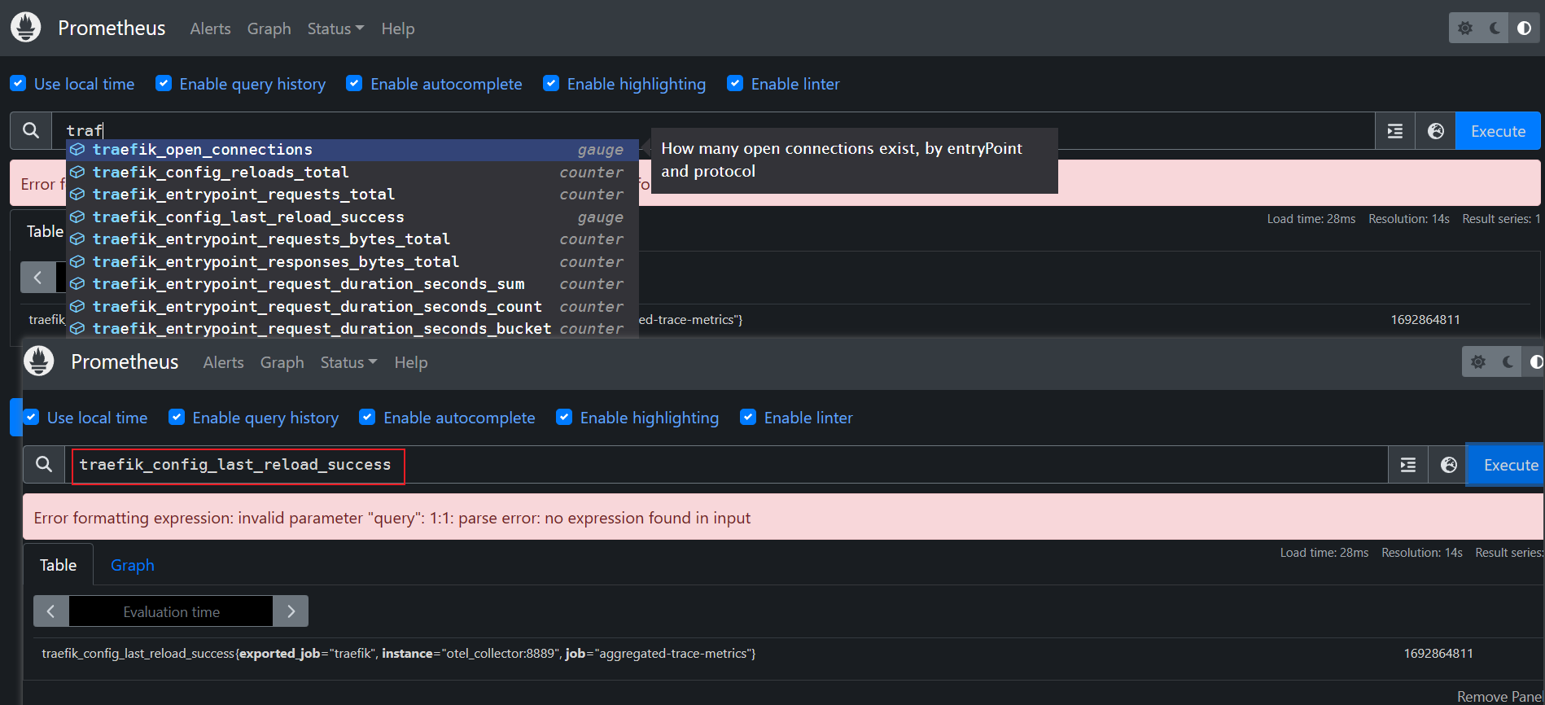This screenshot has height=705, width=1545.
Task: Toggle 'Use local time' checkbox in lower panel
Action: 31,417
